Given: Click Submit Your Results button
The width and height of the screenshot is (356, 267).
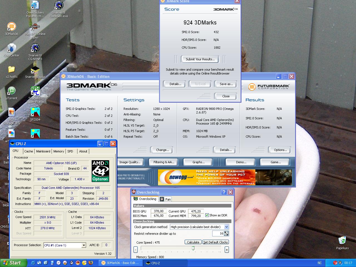Looking at the screenshot, I should (200, 59).
